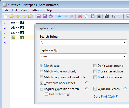Expand the Search String dropdown arrow
This screenshot has width=129, height=108.
click(x=125, y=42)
